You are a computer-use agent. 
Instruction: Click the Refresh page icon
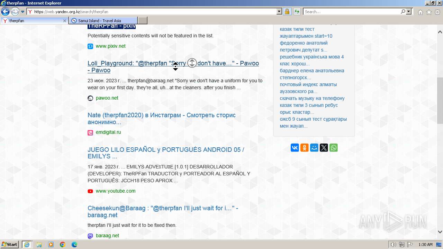(297, 11)
